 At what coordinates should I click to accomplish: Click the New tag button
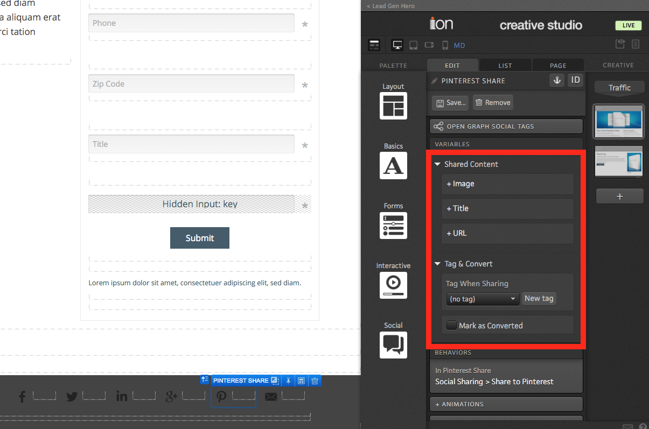coord(539,298)
